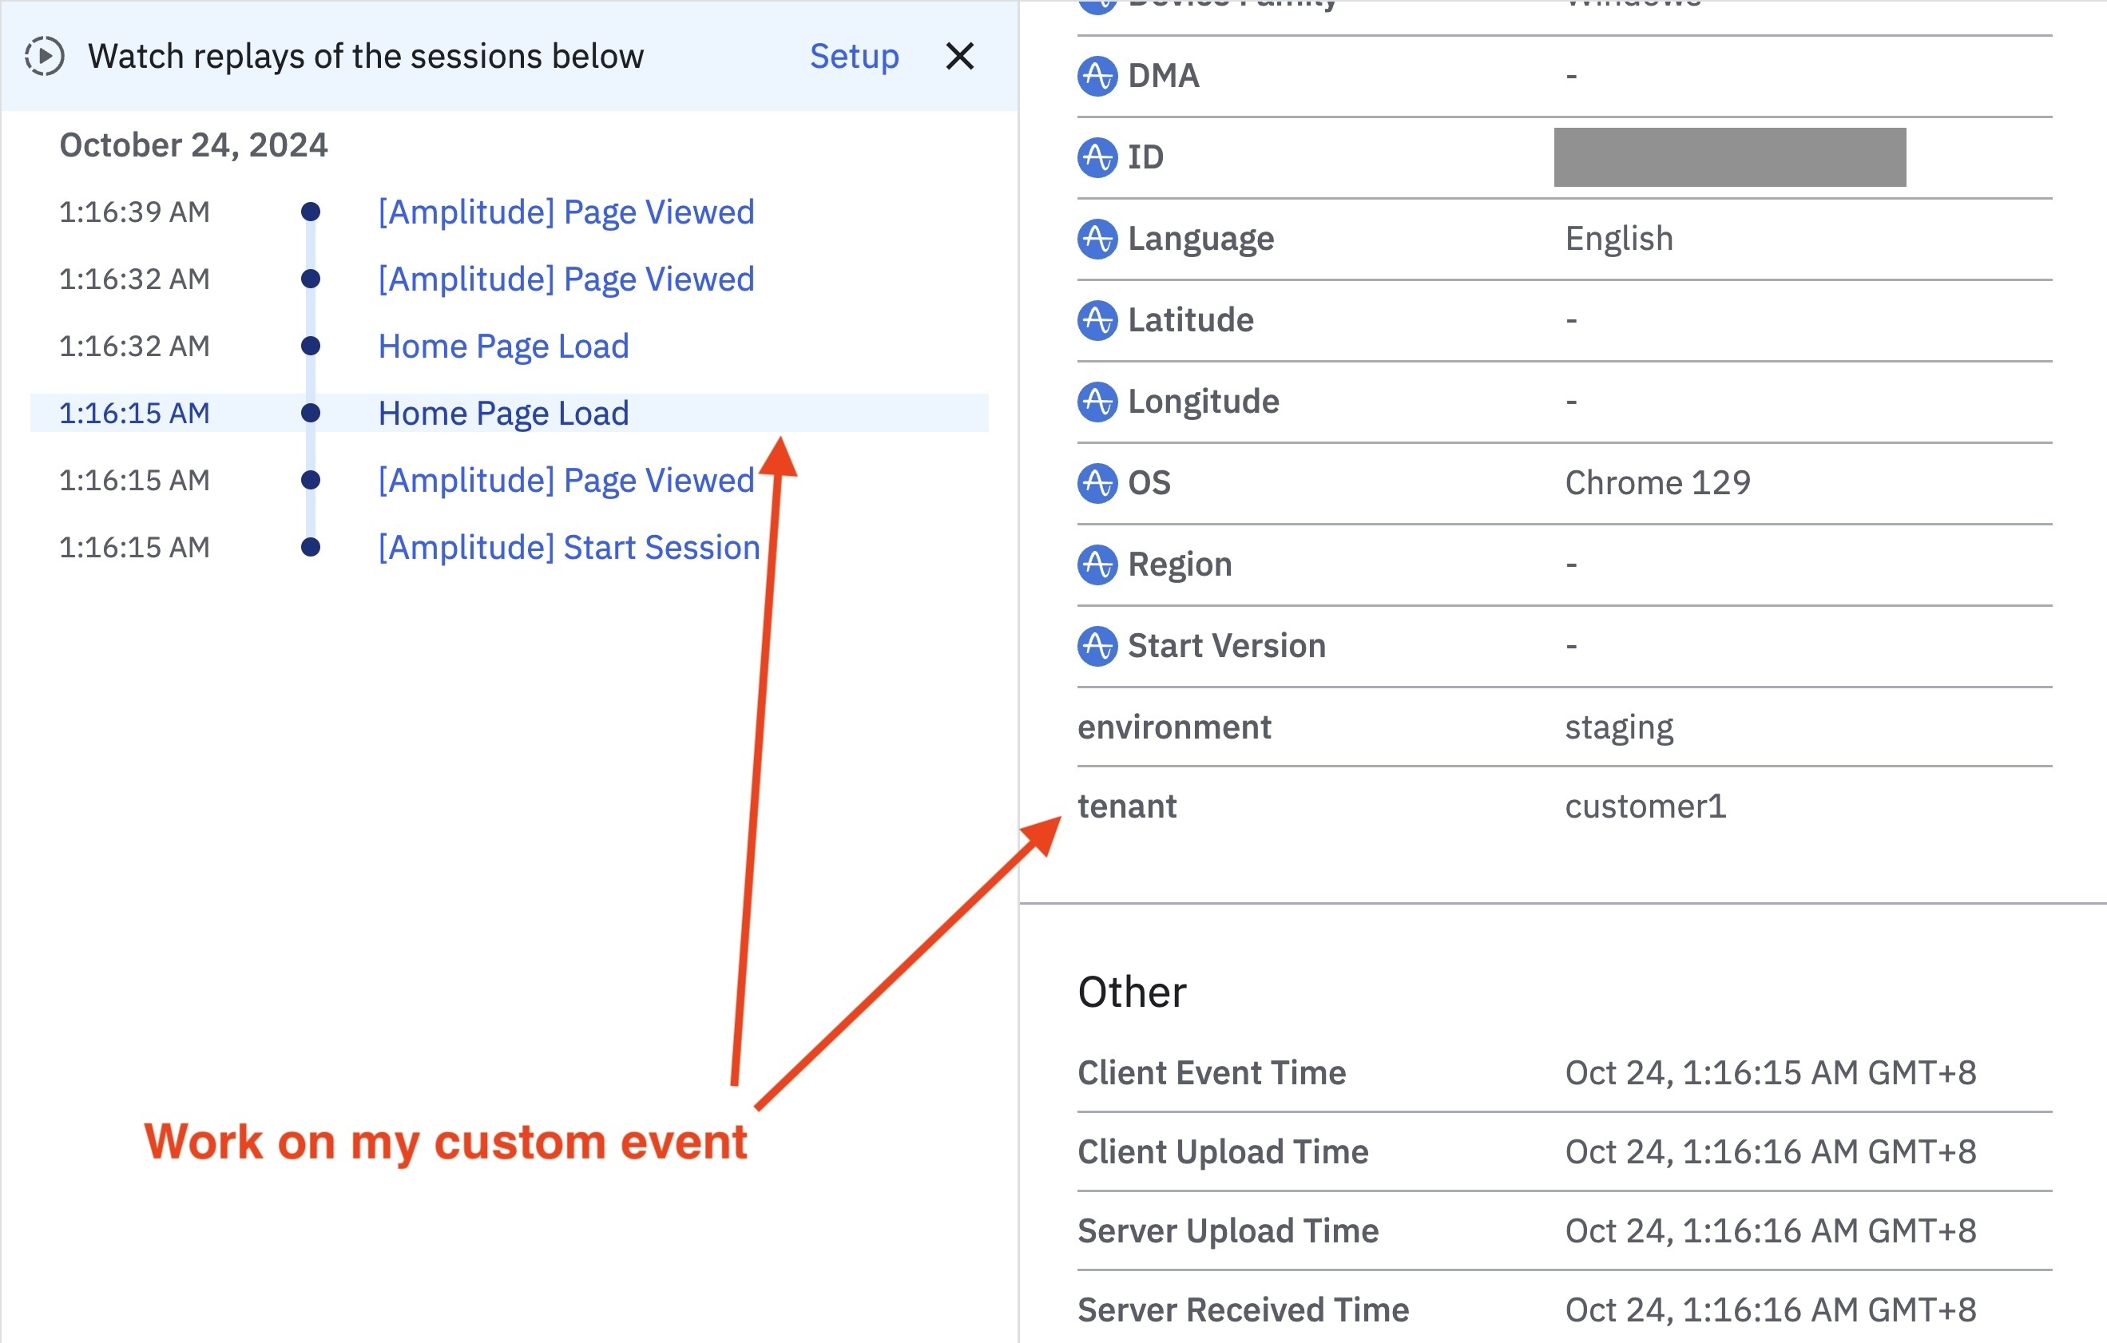Click timeline dot for Start Session event

click(310, 548)
